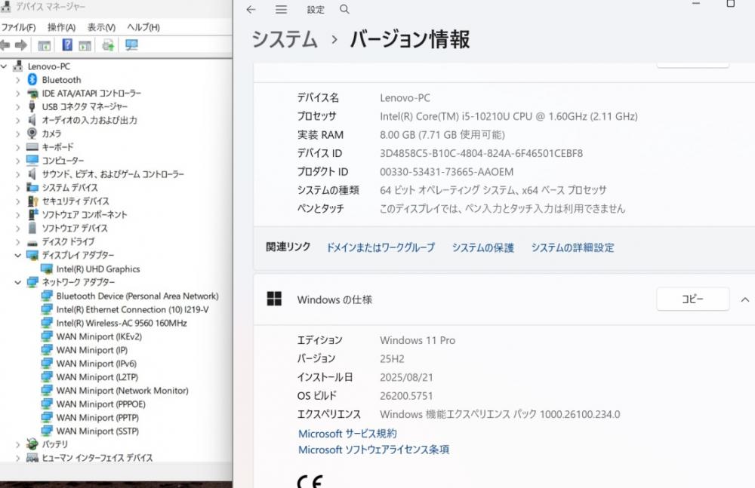Collapse the ディスプレイ アダプター category
The width and height of the screenshot is (755, 488).
tap(18, 255)
